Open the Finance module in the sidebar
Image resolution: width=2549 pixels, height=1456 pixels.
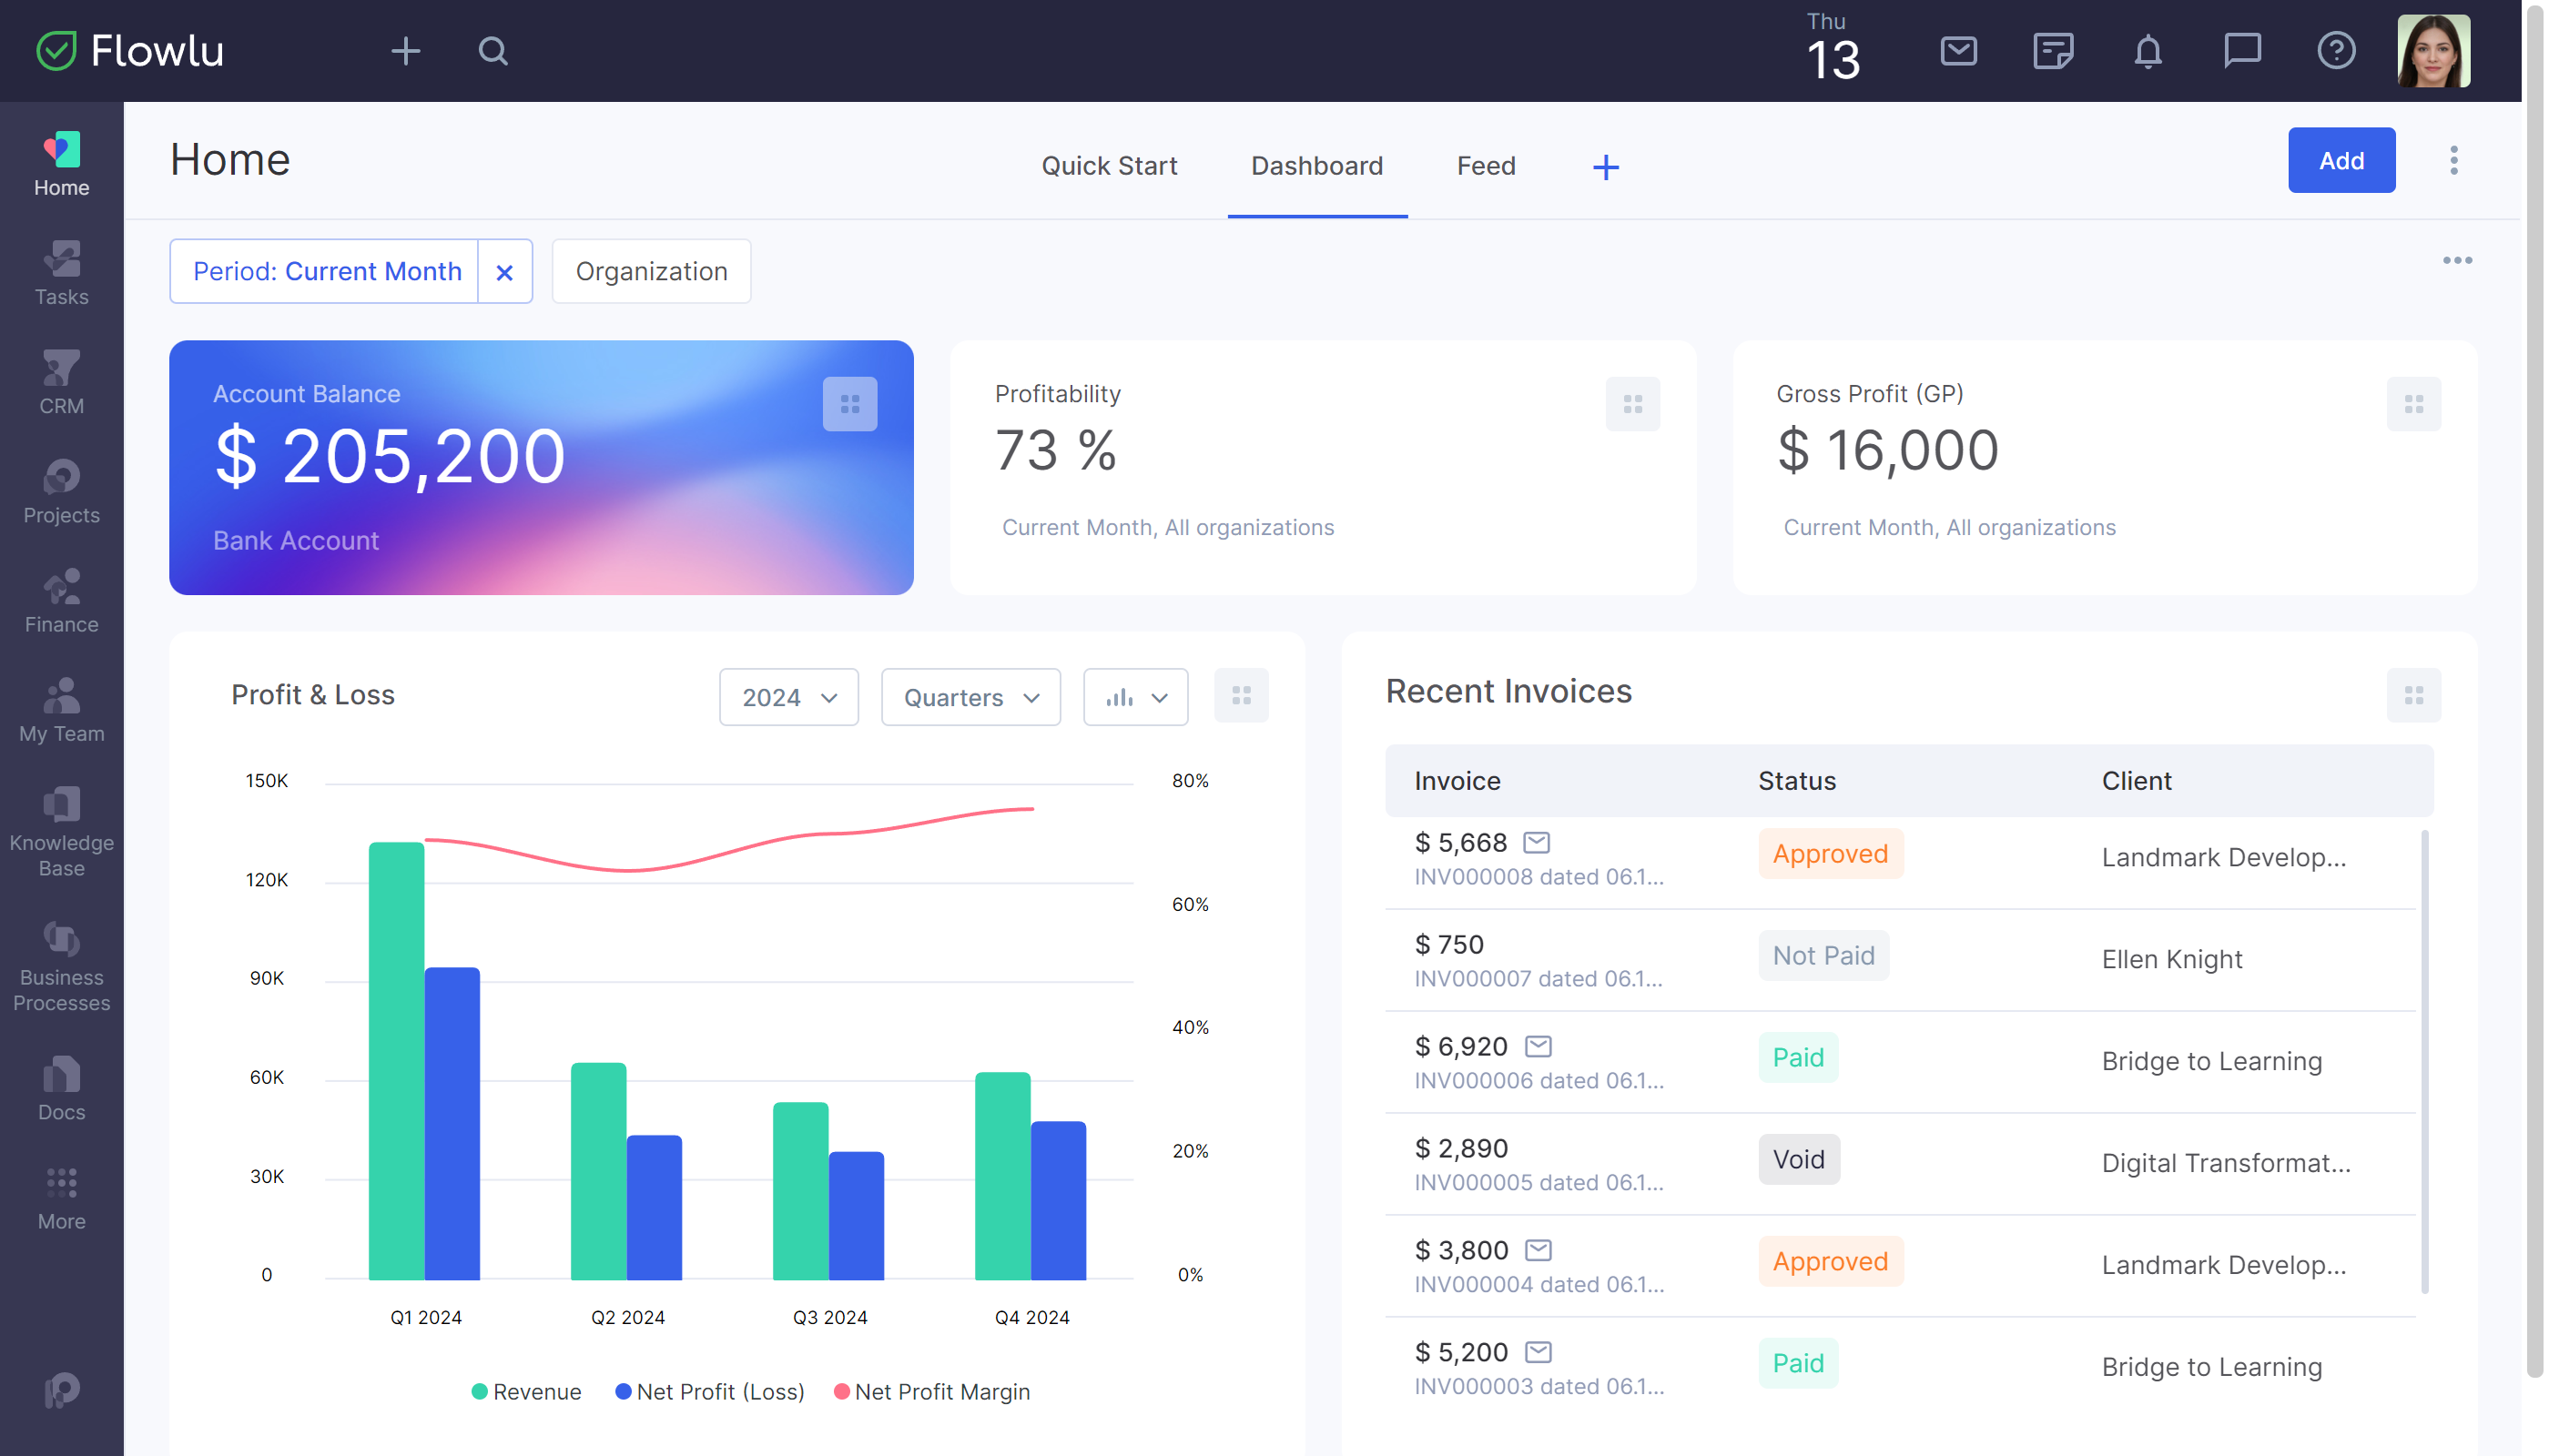pyautogui.click(x=61, y=600)
